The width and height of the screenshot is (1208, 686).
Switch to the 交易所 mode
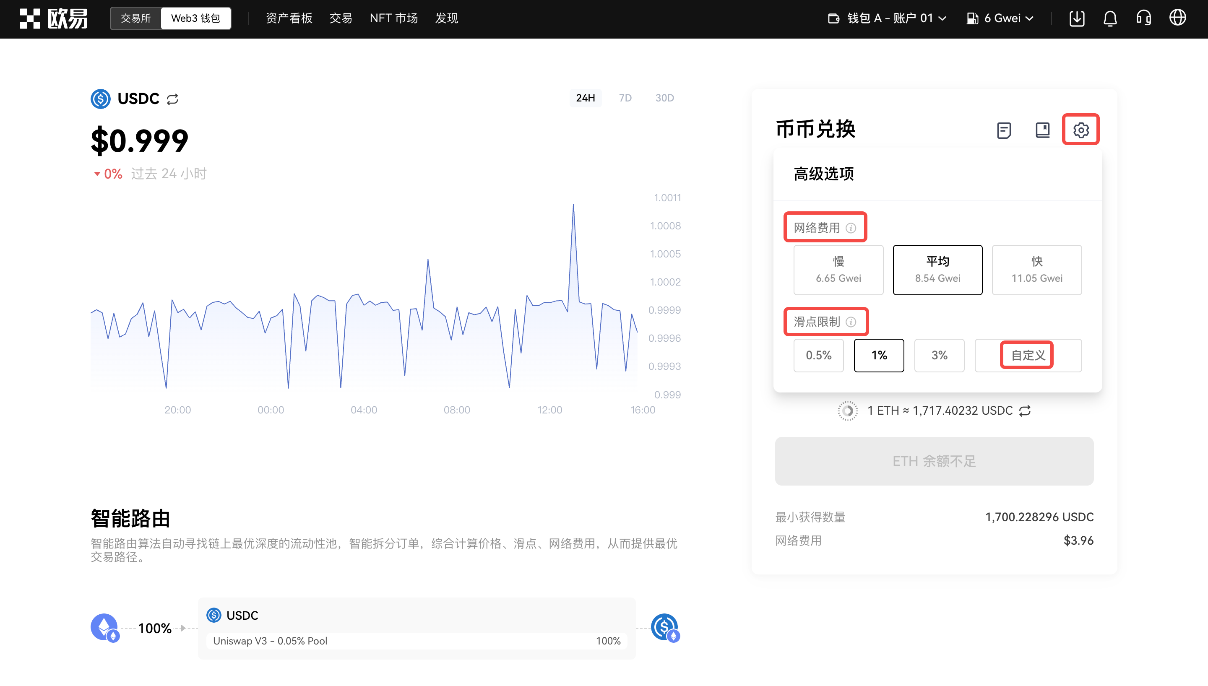point(135,18)
